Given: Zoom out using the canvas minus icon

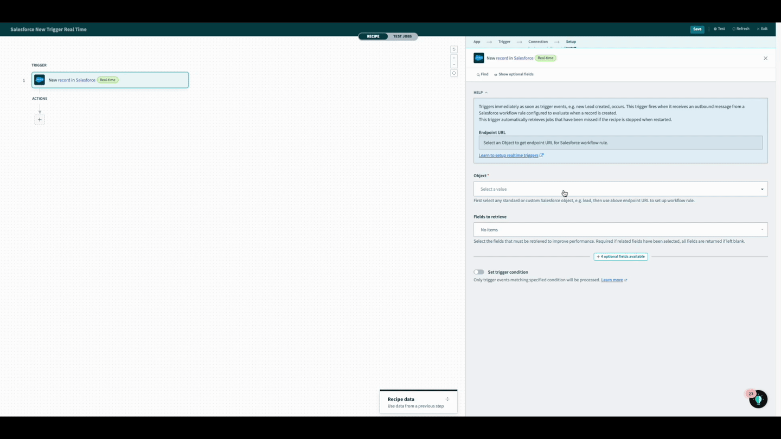Looking at the screenshot, I should 454,64.
